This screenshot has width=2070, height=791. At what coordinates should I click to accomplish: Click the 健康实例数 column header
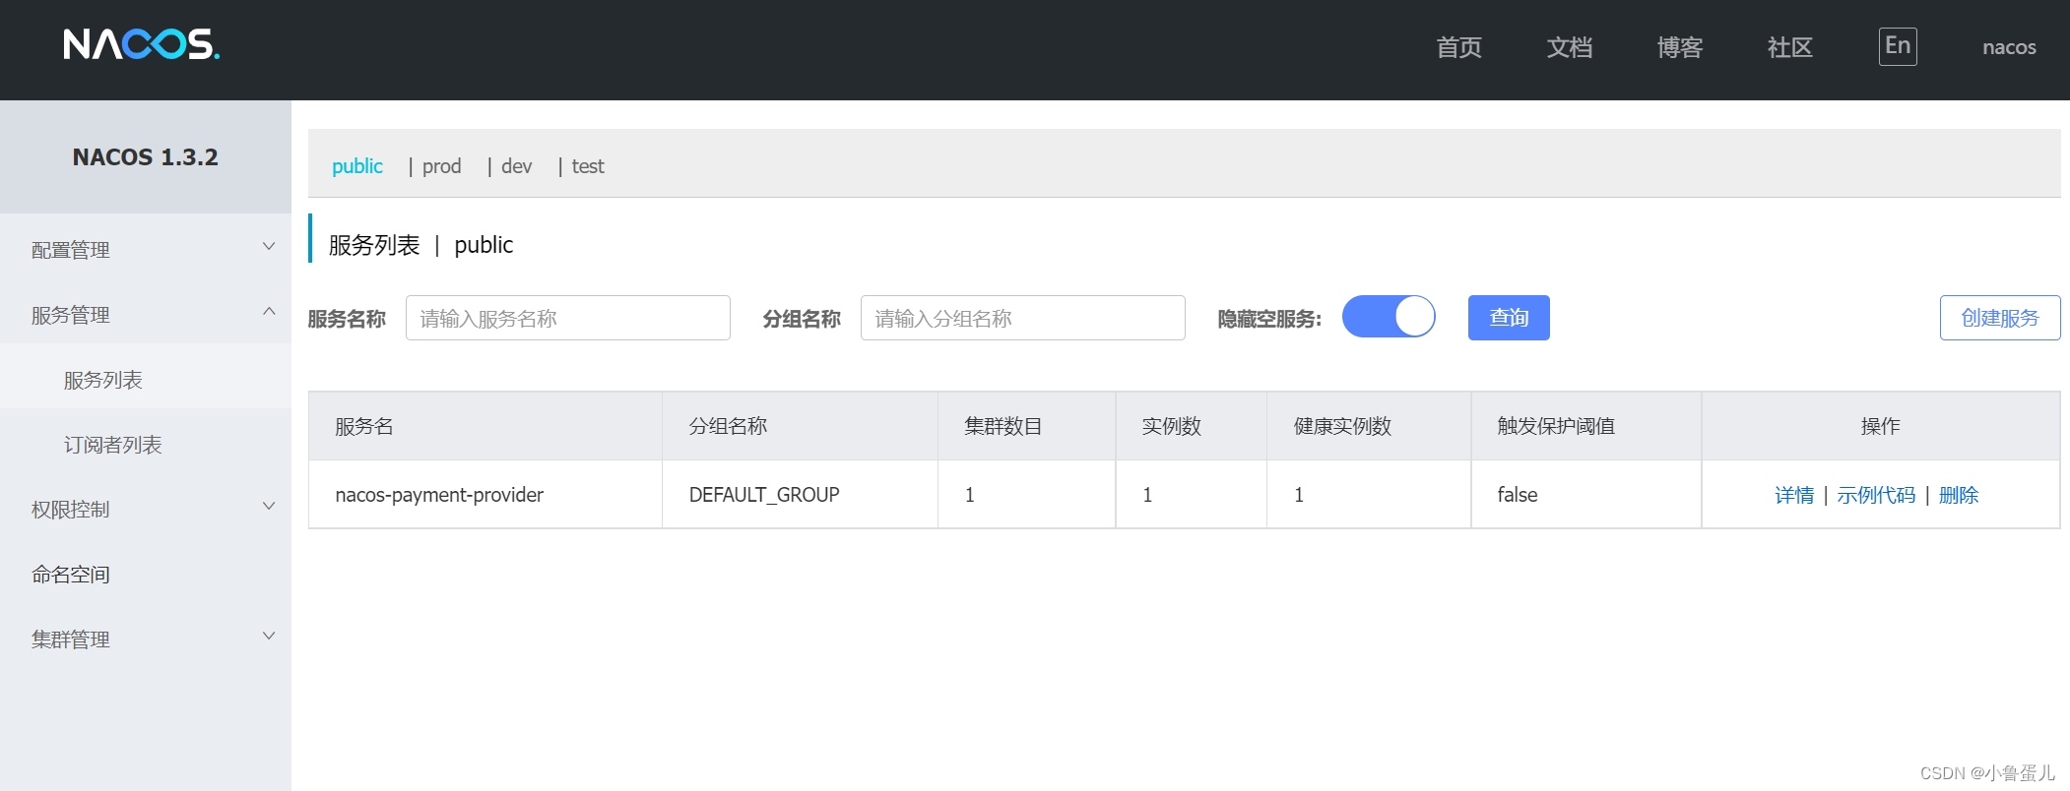1370,426
